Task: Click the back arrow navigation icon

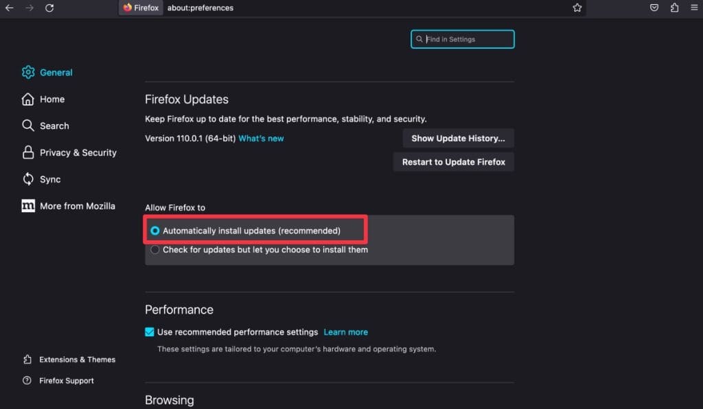Action: (x=10, y=8)
